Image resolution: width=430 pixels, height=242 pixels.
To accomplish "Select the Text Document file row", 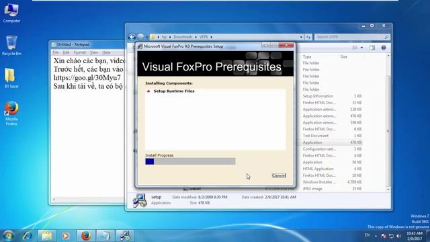I will 331,136.
